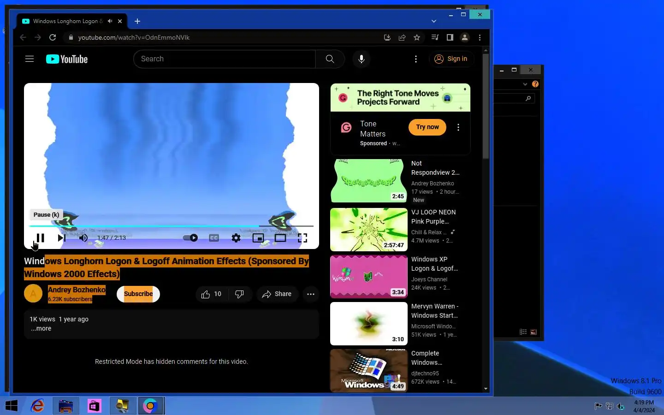Click the search magnifier in the background window
Image resolution: width=664 pixels, height=415 pixels.
[x=528, y=98]
